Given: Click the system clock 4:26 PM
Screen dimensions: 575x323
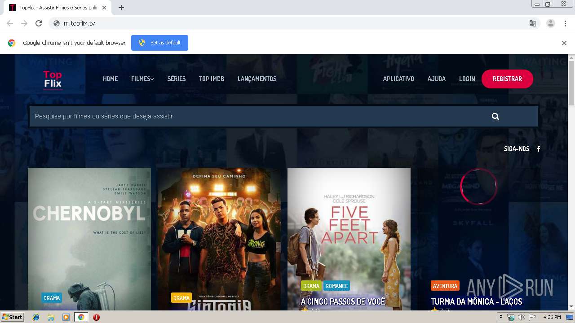Looking at the screenshot, I should pos(552,317).
